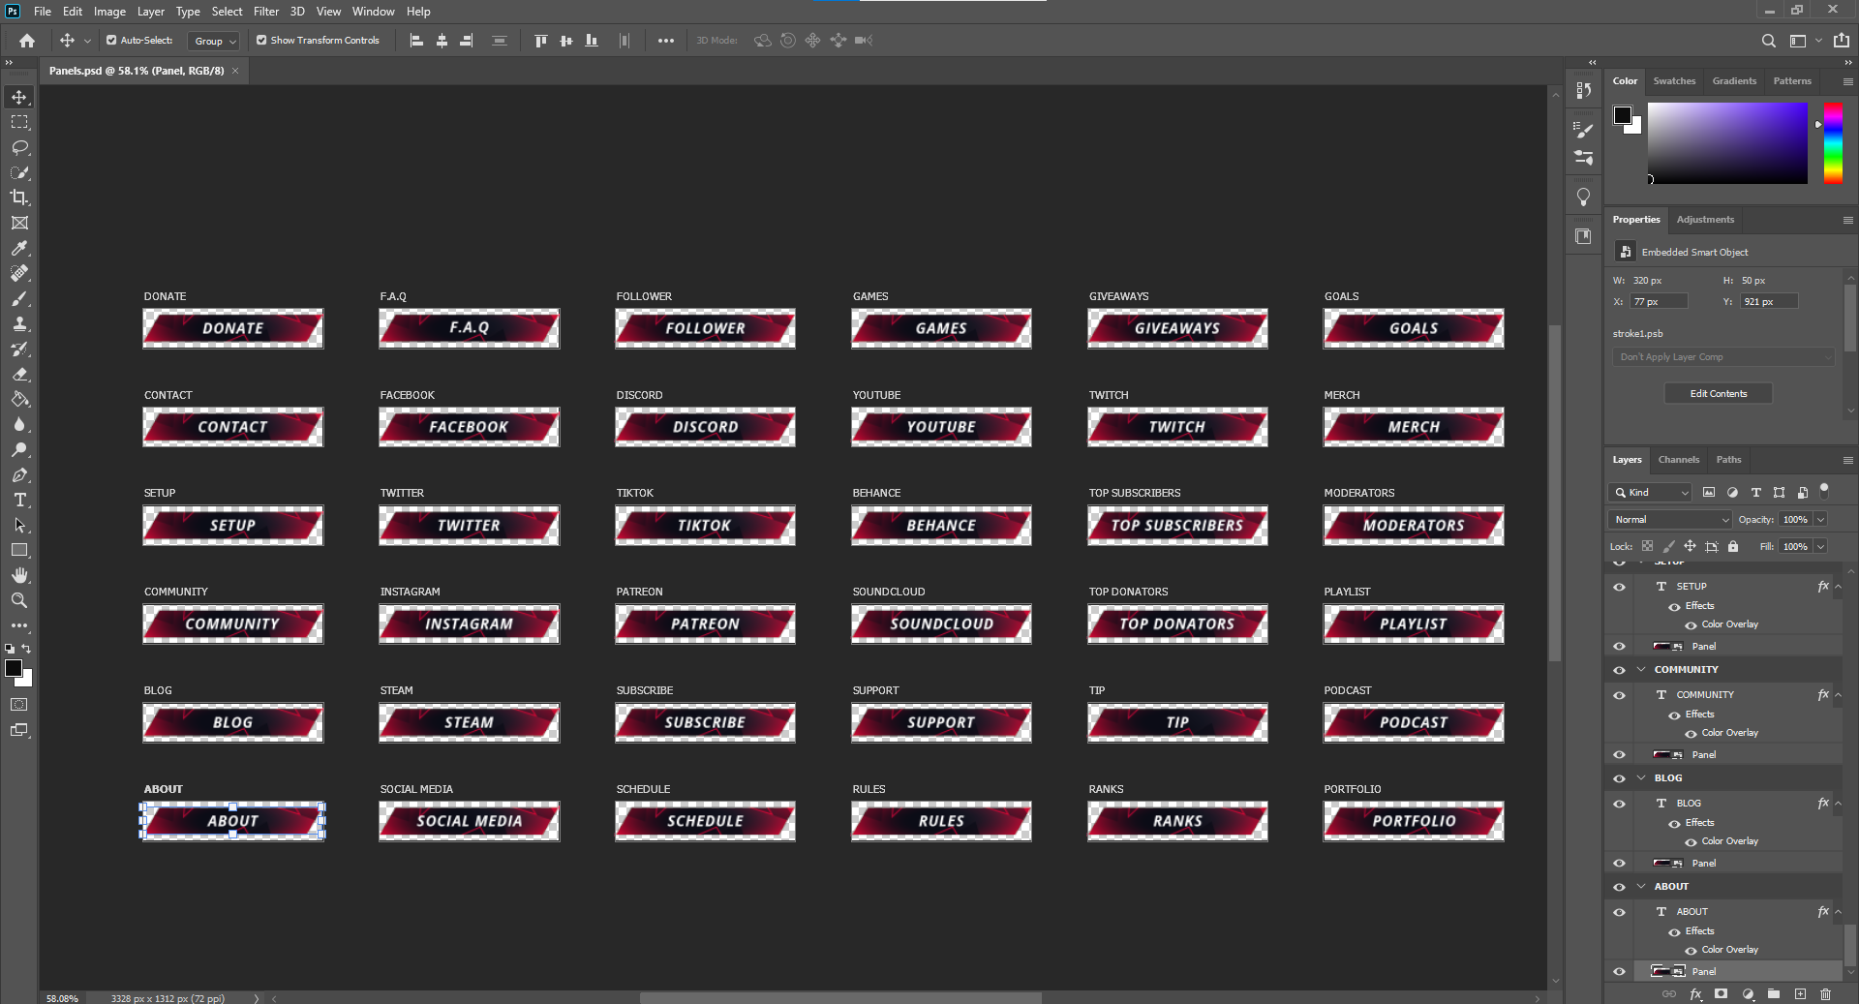Select the Lasso tool
1859x1004 pixels.
click(19, 147)
